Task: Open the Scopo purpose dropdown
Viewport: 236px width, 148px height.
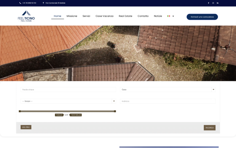Action: 68,101
